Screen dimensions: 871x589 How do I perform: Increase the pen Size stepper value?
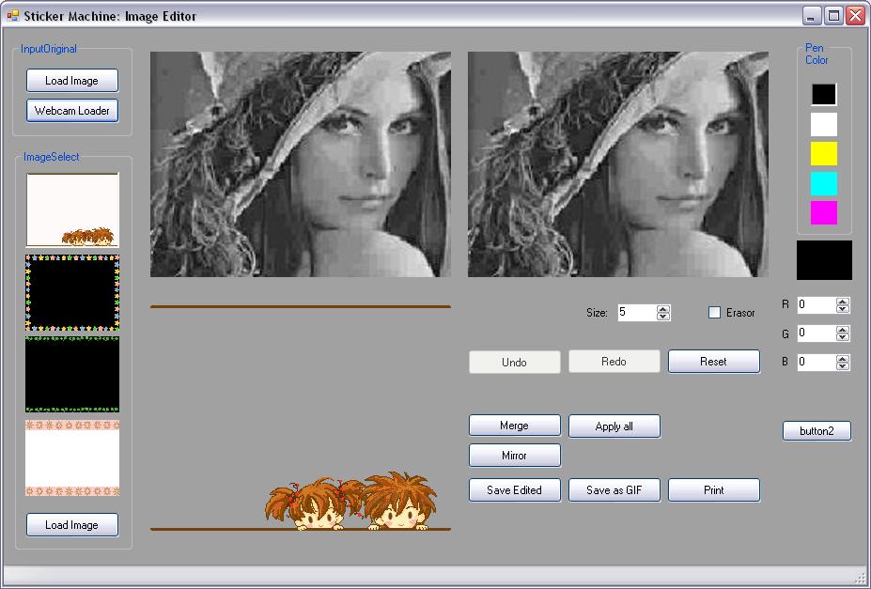click(663, 309)
